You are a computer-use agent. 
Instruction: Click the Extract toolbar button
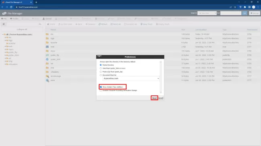tap(167, 19)
